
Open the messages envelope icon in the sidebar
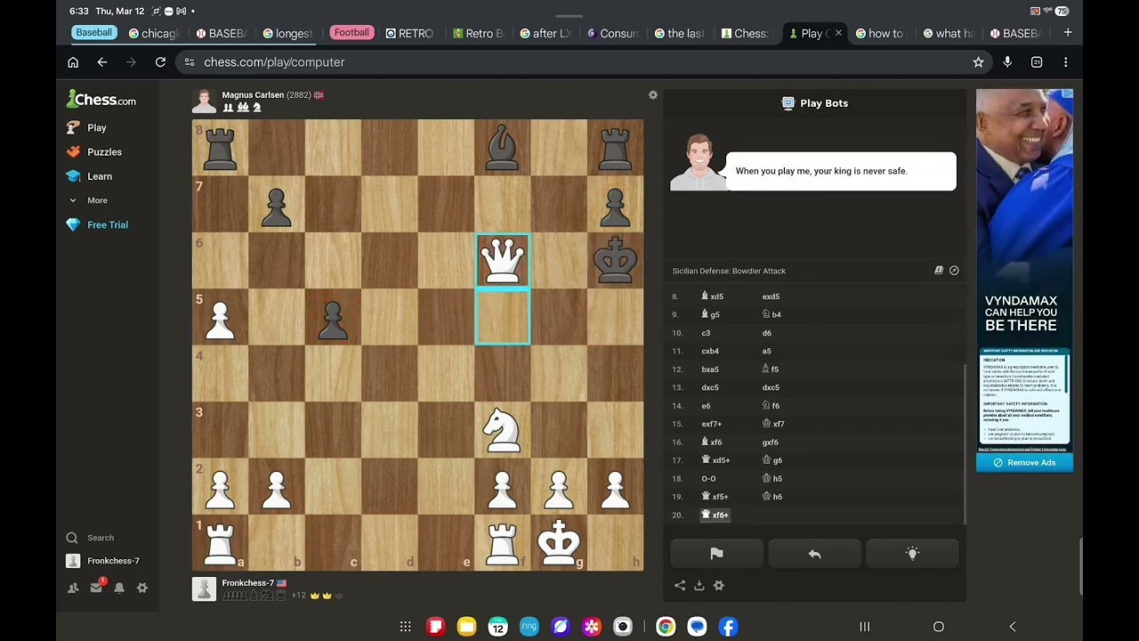(96, 588)
